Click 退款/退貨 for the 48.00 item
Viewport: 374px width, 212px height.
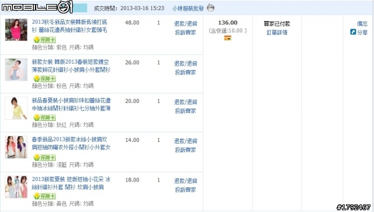(186, 23)
